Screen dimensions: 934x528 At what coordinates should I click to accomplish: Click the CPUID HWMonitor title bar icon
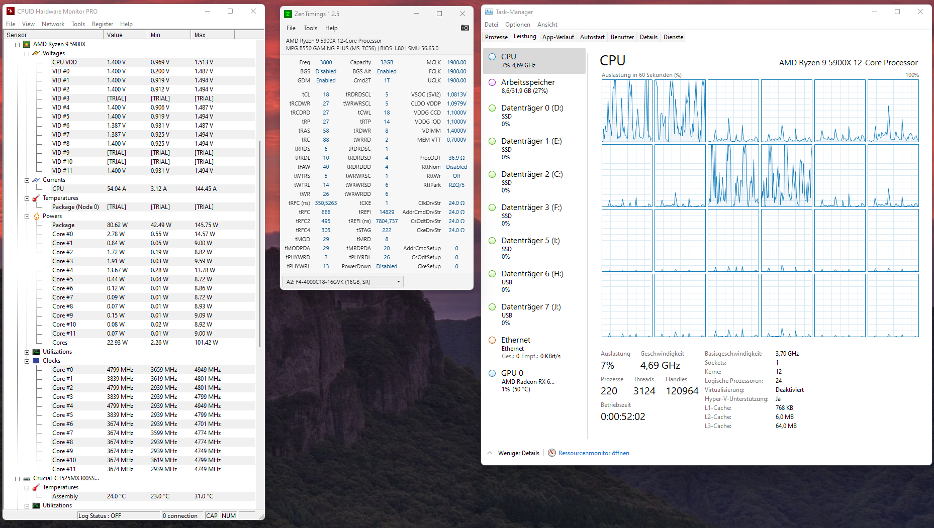click(11, 11)
